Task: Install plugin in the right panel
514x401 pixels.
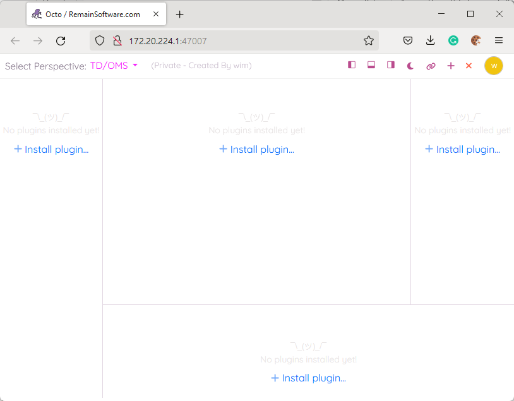Action: (462, 150)
